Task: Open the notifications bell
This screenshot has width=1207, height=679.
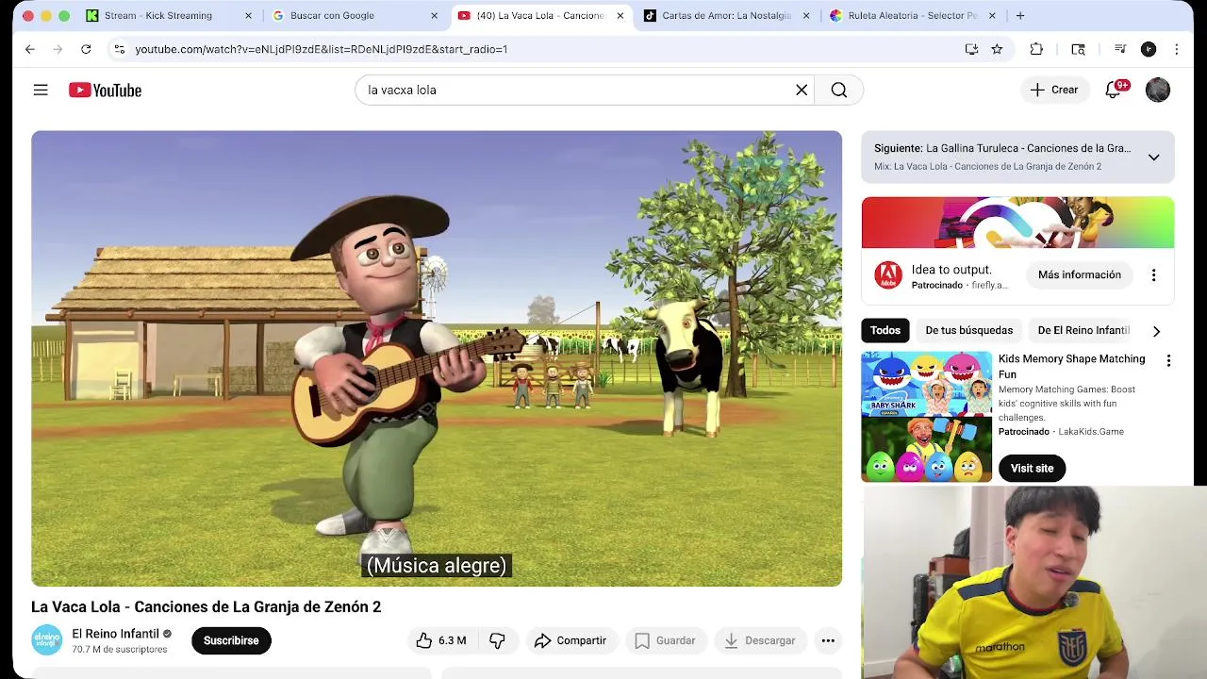Action: [x=1114, y=90]
